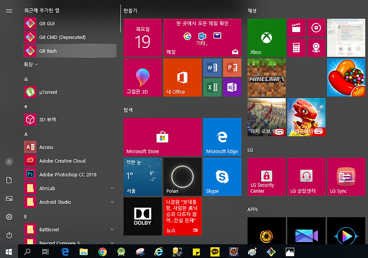
Task: Open LG Security Center tile
Action: click(x=267, y=177)
